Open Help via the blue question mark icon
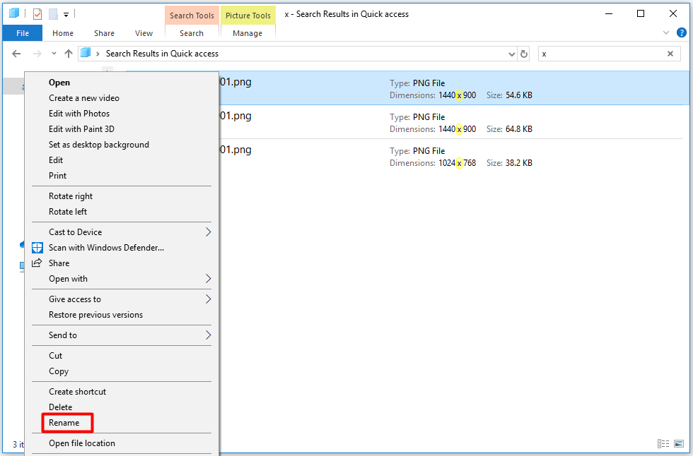693x456 pixels. (682, 33)
